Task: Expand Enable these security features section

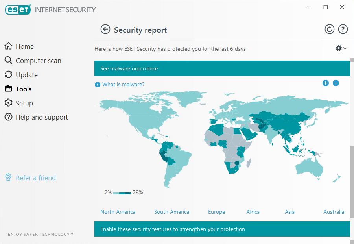Action: pos(222,229)
